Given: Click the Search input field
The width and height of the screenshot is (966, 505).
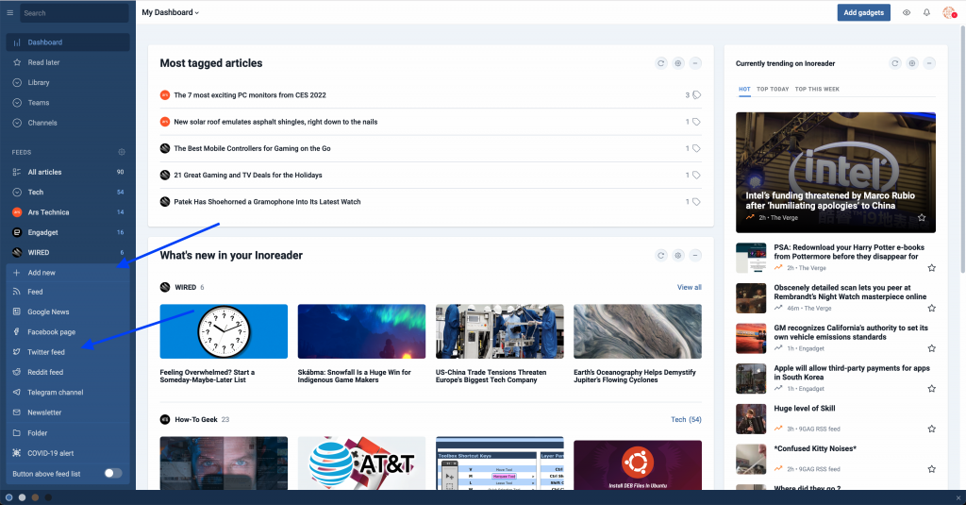Looking at the screenshot, I should click(75, 13).
